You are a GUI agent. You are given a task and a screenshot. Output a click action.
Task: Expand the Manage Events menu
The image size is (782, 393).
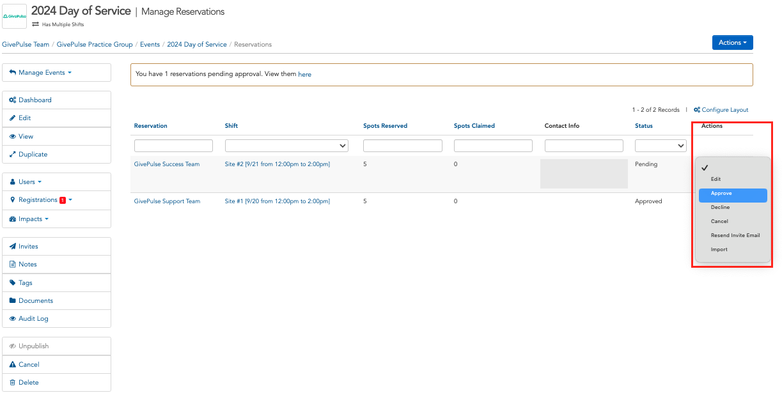click(56, 72)
